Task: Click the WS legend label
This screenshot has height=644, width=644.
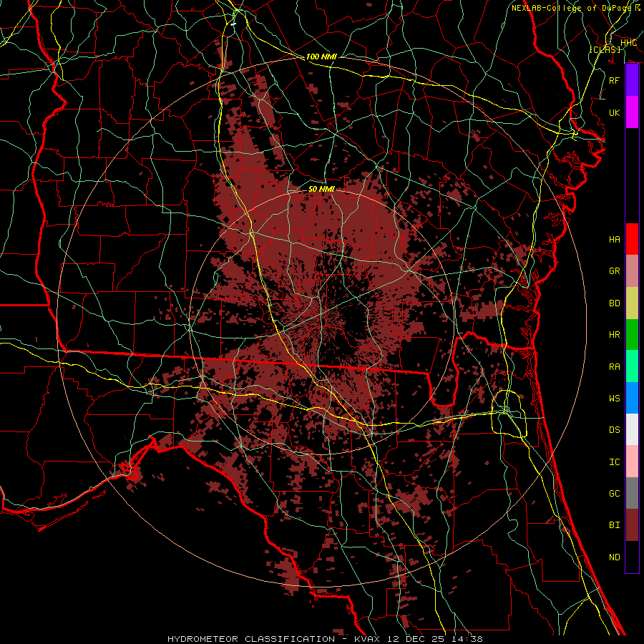Action: click(x=614, y=398)
